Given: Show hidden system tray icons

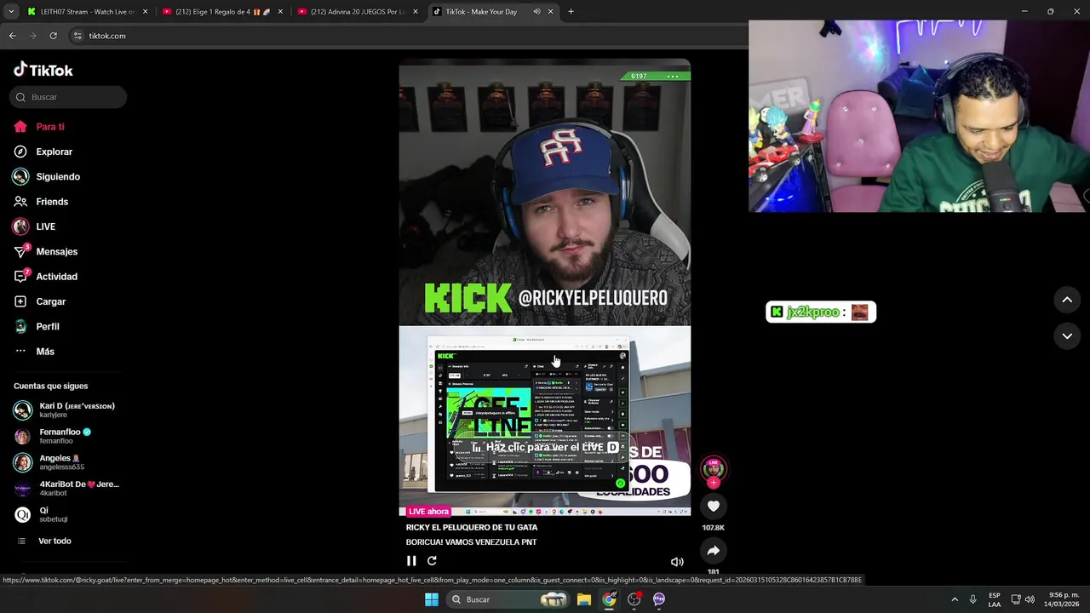Looking at the screenshot, I should [x=954, y=599].
